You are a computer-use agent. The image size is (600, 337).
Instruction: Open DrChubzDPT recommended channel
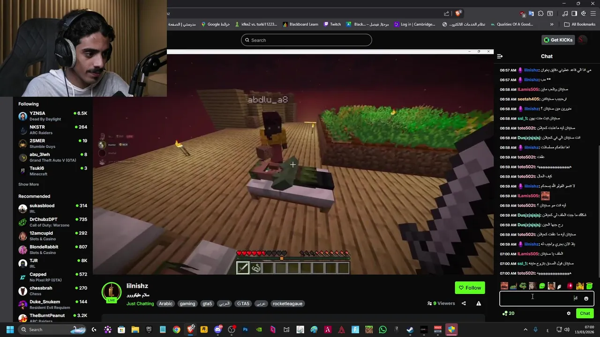52,222
